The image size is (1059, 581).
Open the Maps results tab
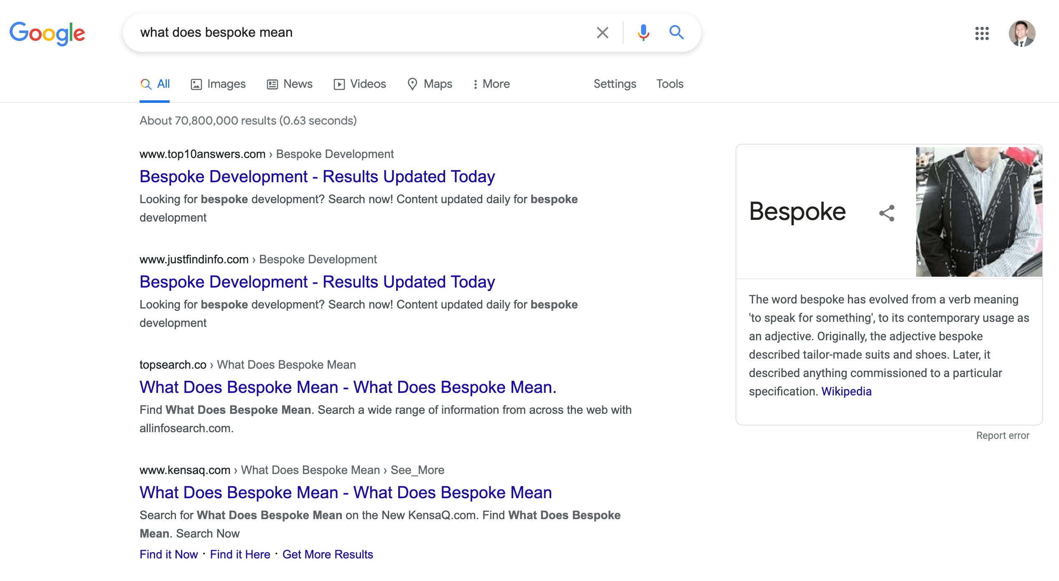430,84
